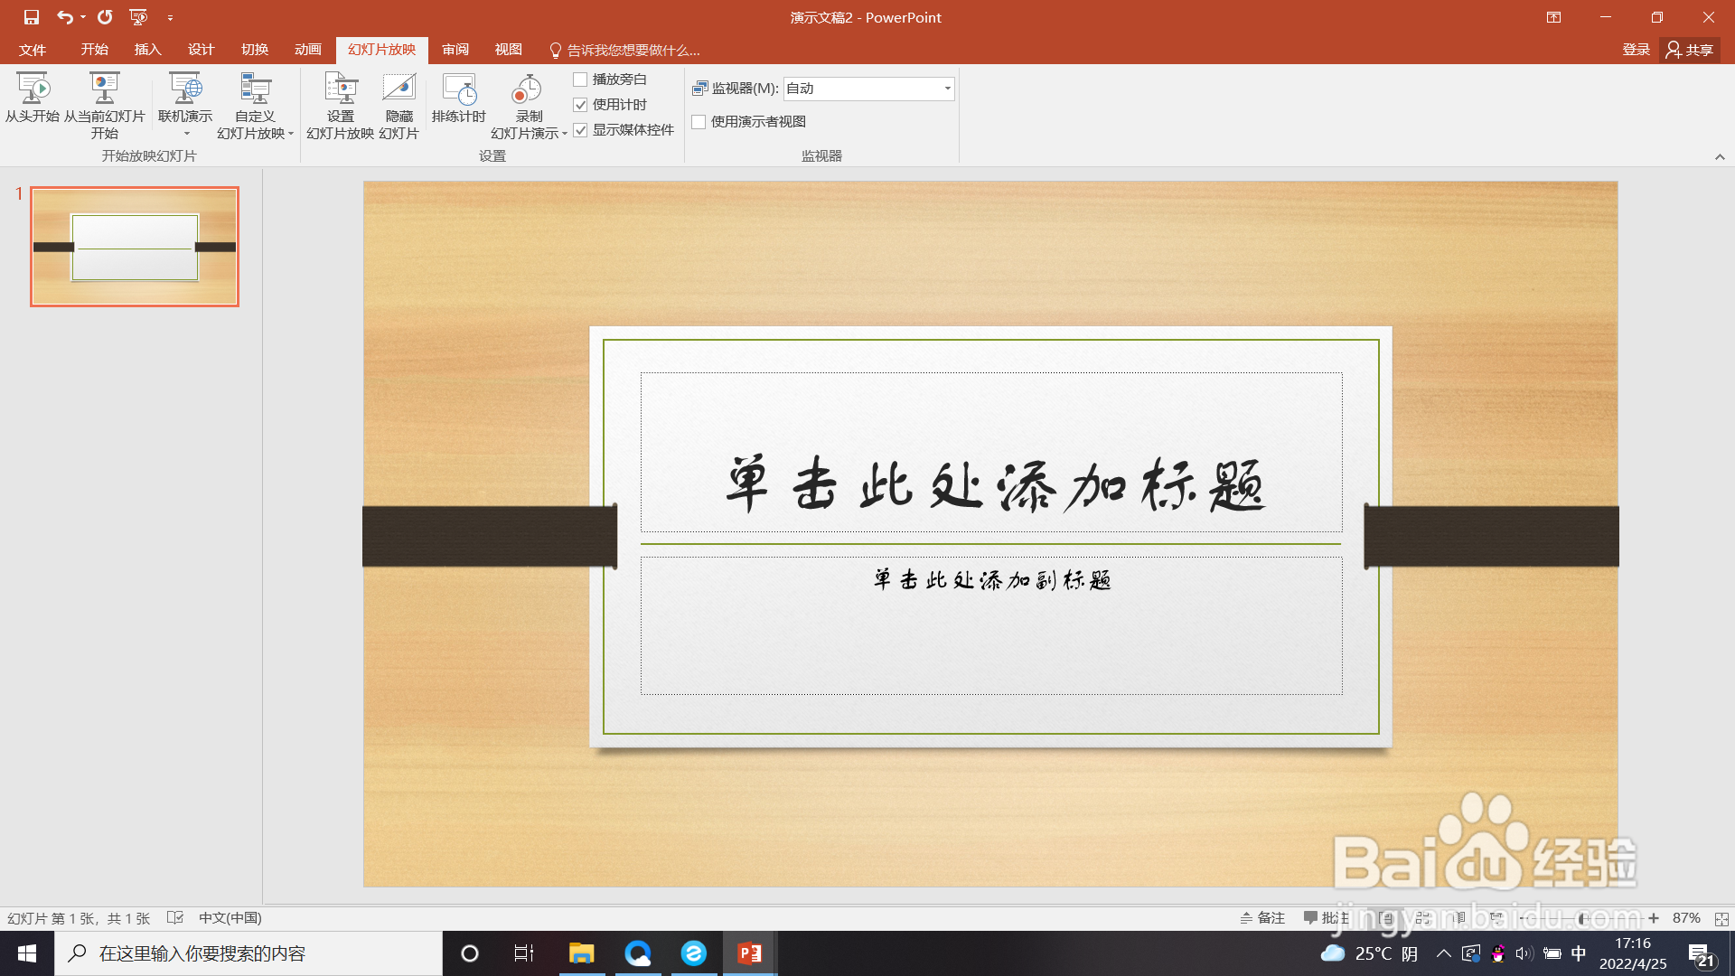Click the save icon in quick access toolbar
1735x976 pixels.
(32, 17)
